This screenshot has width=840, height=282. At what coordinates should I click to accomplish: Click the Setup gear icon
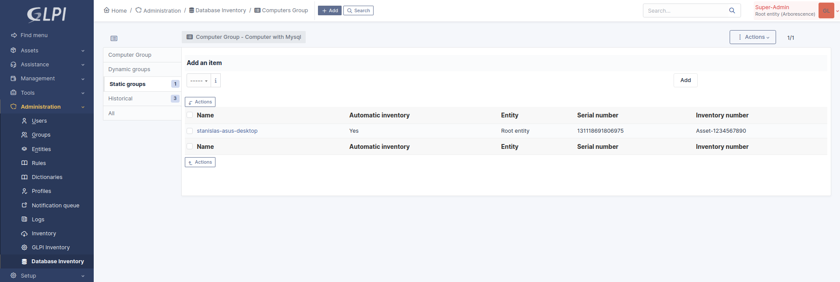14,276
